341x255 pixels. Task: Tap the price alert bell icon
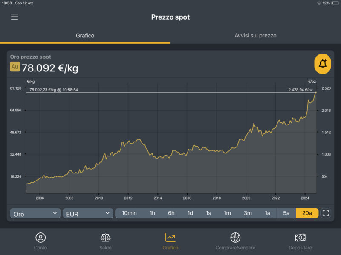tap(323, 64)
